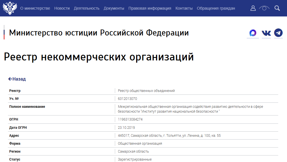Select registration number 6312013070
The width and height of the screenshot is (287, 162).
(127, 99)
